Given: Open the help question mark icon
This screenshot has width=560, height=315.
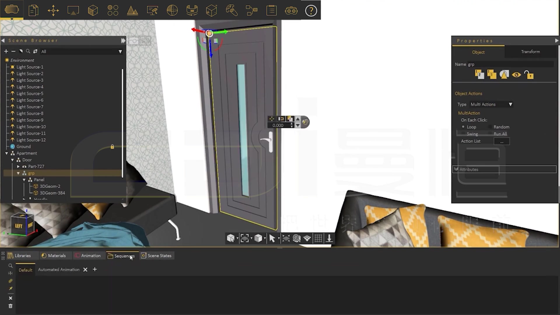Looking at the screenshot, I should coord(311,11).
